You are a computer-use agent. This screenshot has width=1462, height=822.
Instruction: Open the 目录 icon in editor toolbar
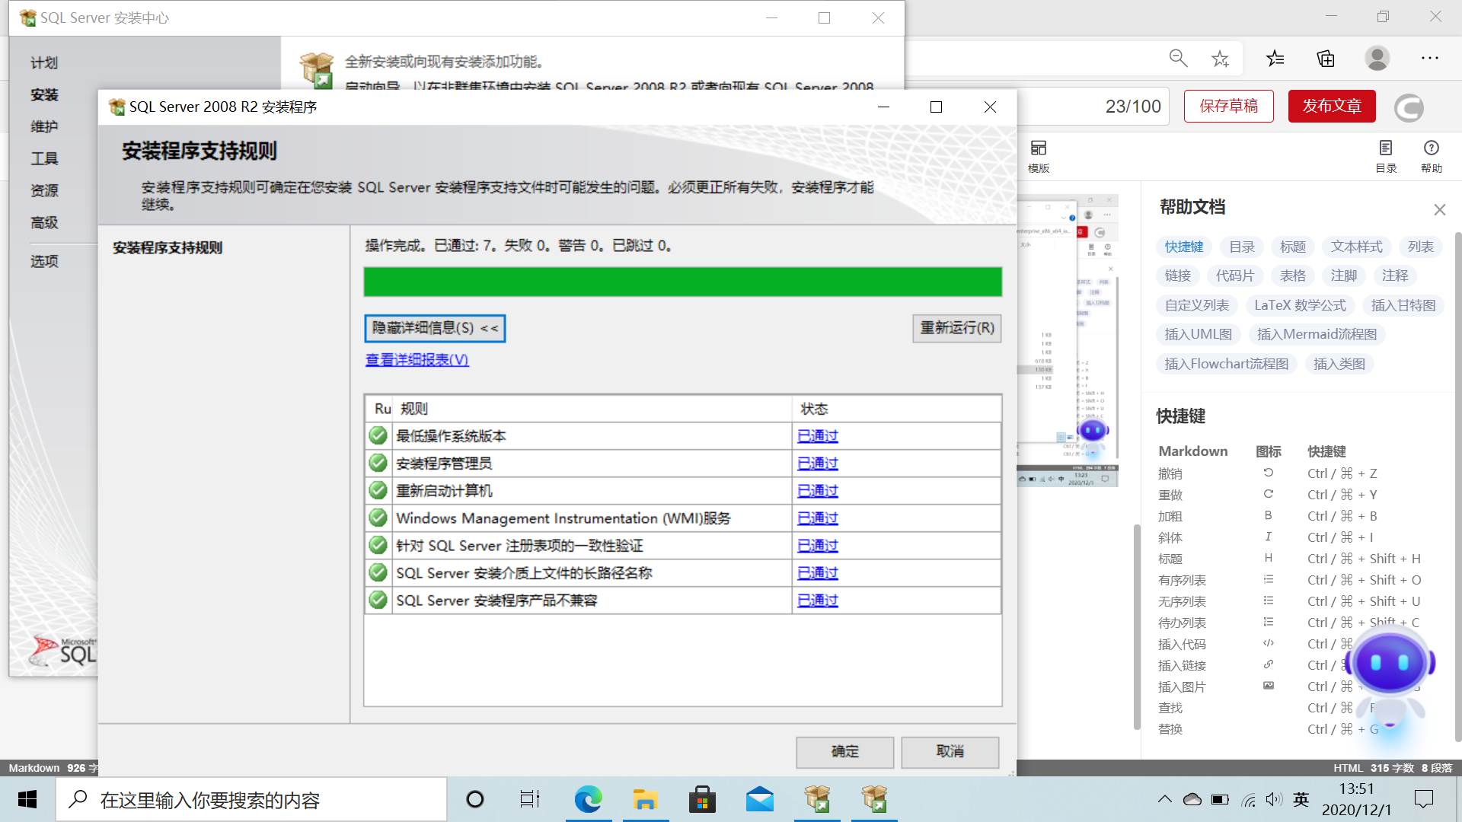tap(1386, 156)
